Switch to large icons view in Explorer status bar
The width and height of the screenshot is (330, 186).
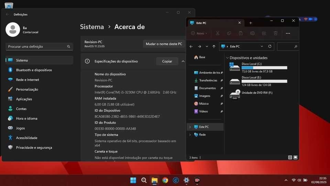pyautogui.click(x=296, y=157)
